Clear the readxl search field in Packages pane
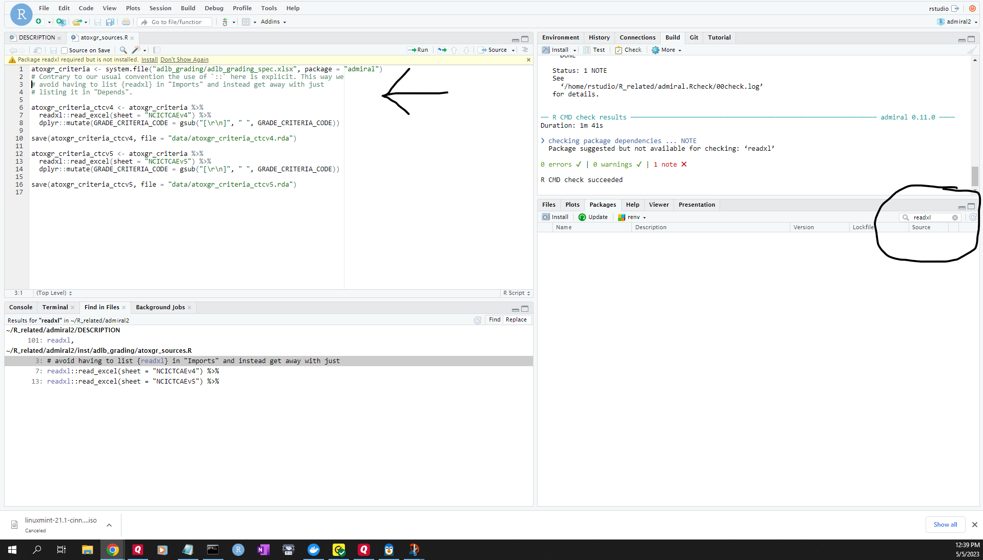The height and width of the screenshot is (560, 983). tap(954, 217)
